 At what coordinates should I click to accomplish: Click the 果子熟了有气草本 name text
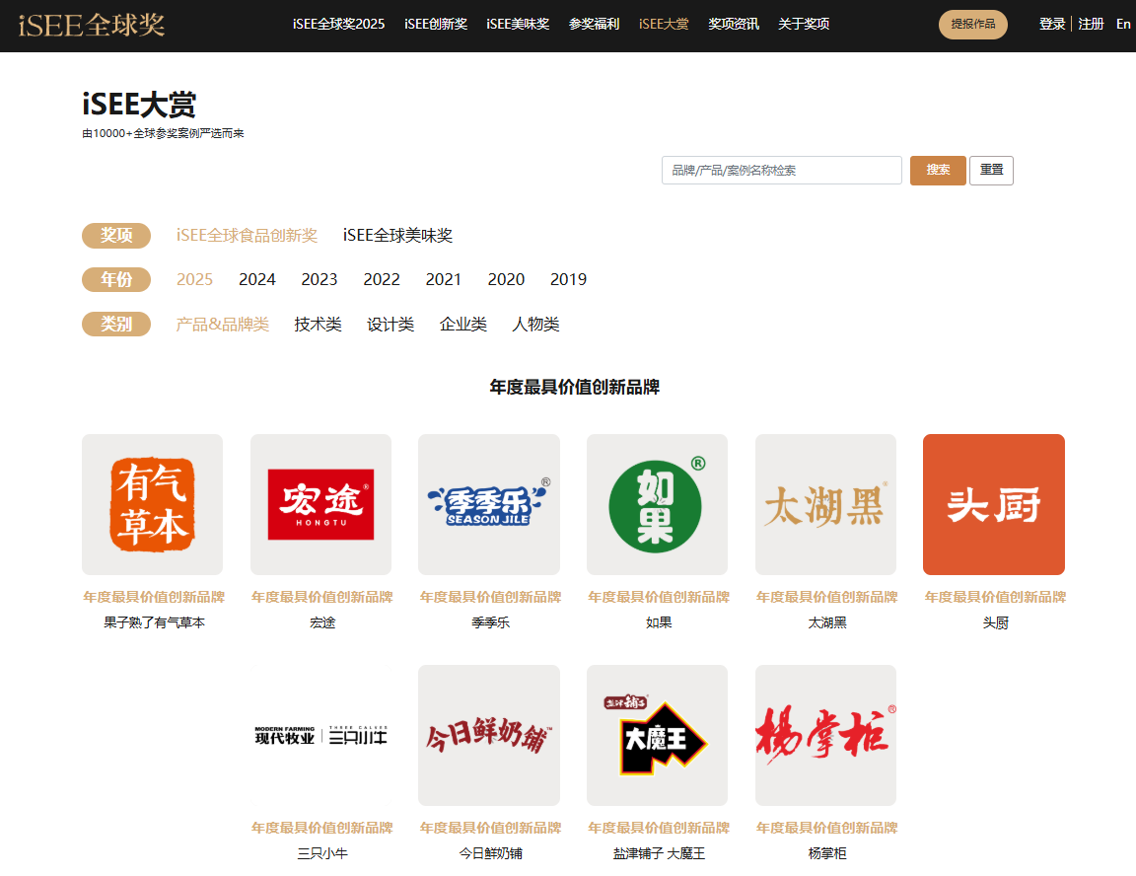tap(154, 623)
